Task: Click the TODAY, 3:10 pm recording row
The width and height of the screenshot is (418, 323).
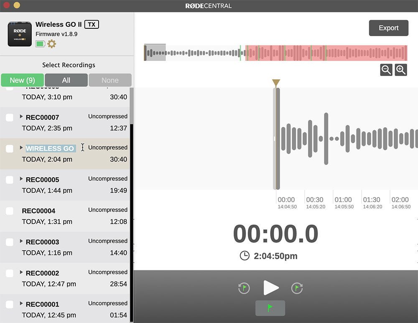Action: tap(65, 97)
